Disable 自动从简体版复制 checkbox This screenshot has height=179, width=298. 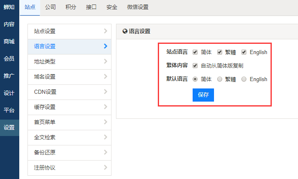tap(195, 66)
